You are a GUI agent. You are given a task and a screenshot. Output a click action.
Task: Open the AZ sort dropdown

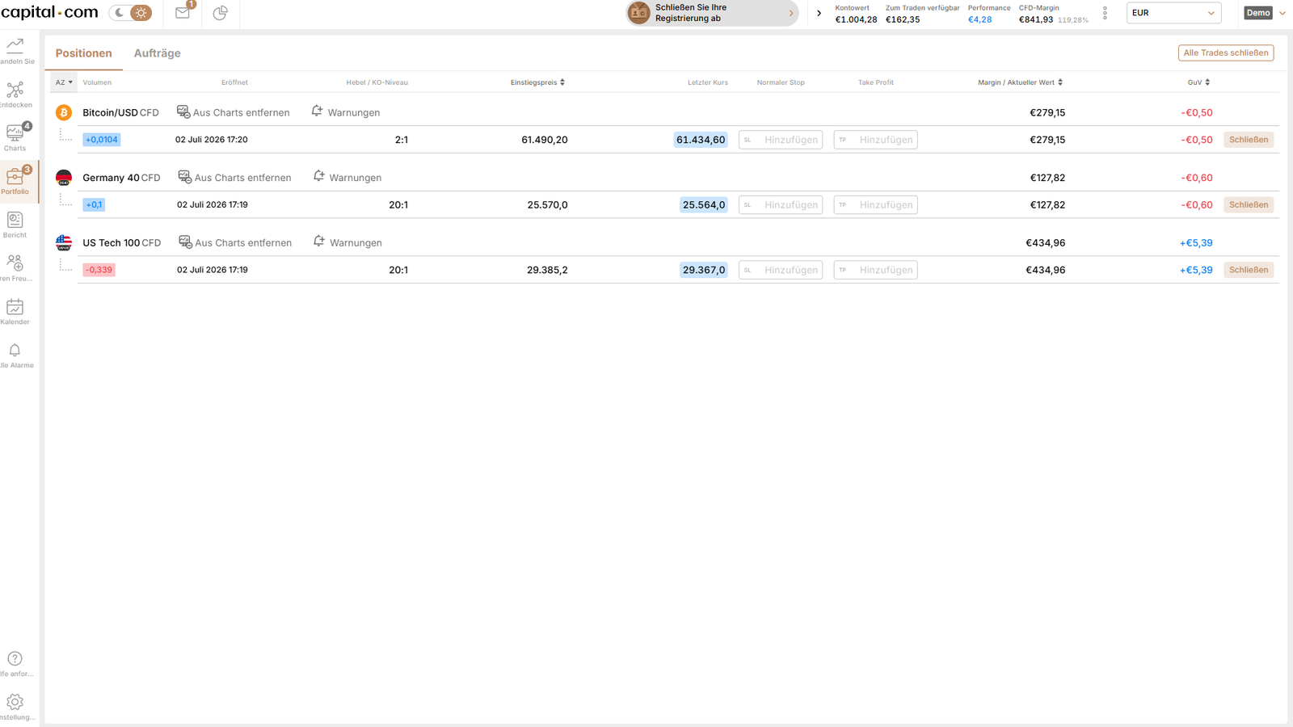64,82
